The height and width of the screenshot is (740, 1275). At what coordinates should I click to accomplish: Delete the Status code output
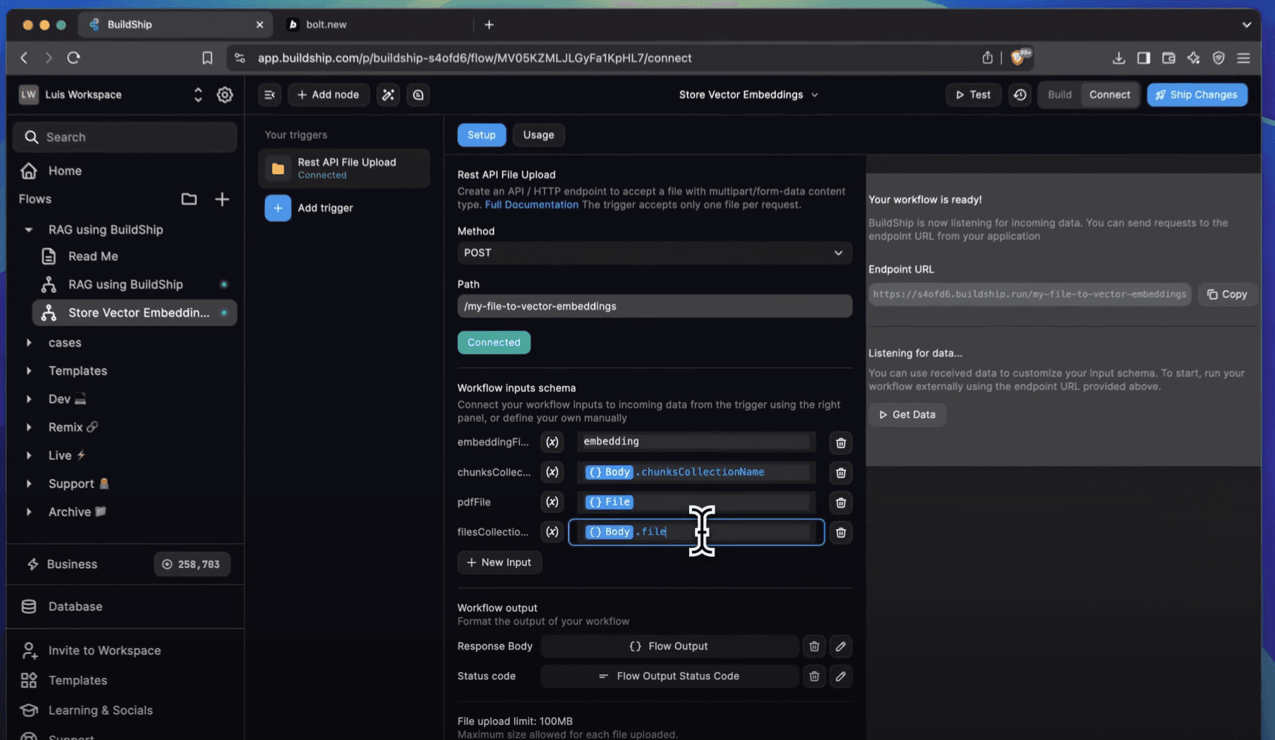[814, 676]
